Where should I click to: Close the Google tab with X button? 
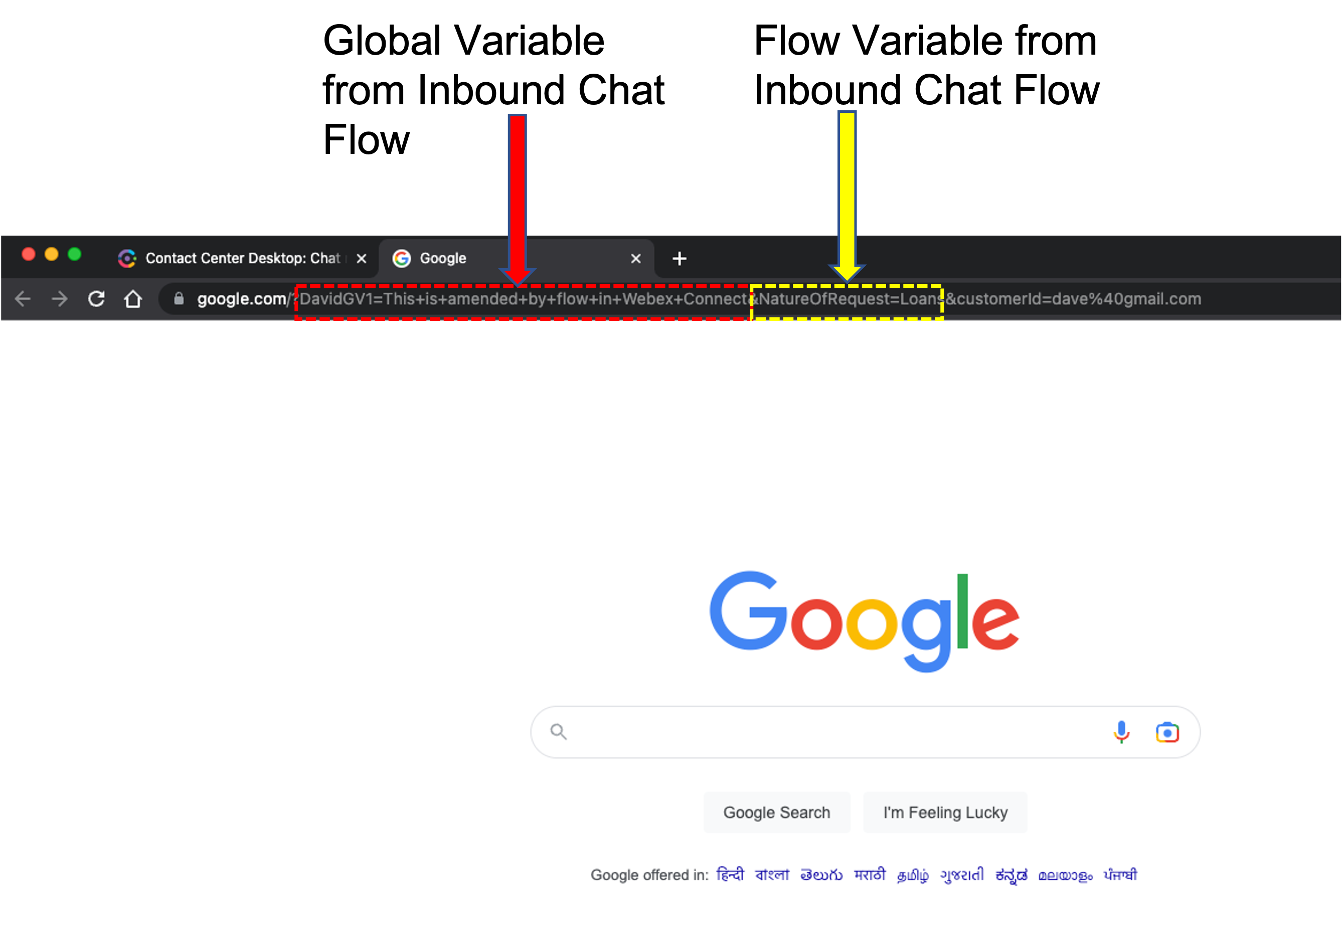[636, 258]
